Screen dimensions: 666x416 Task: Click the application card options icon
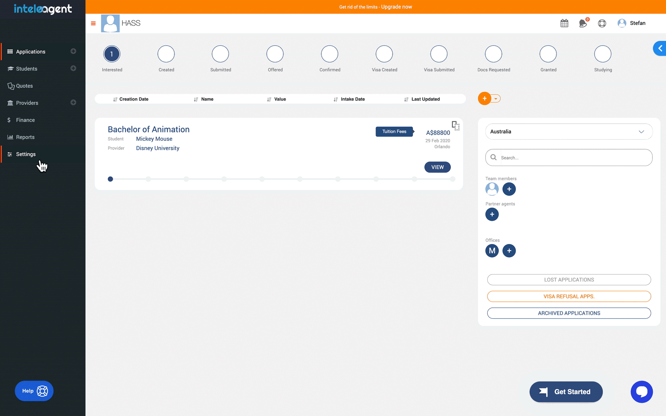[455, 125]
